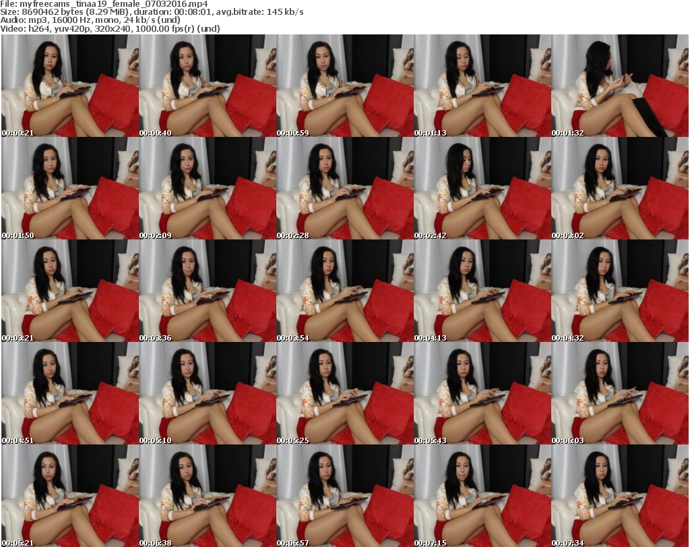Select the thumbnail stamped 00:00:21
This screenshot has height=547, width=690.
(70, 86)
